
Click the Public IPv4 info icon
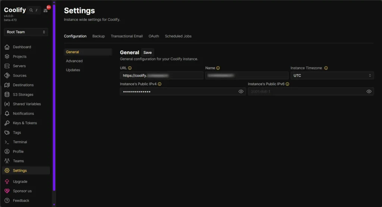(x=160, y=84)
